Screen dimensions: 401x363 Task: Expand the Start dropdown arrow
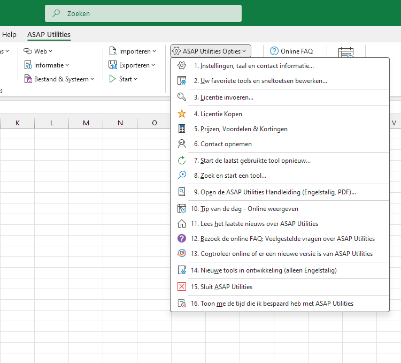click(x=136, y=79)
